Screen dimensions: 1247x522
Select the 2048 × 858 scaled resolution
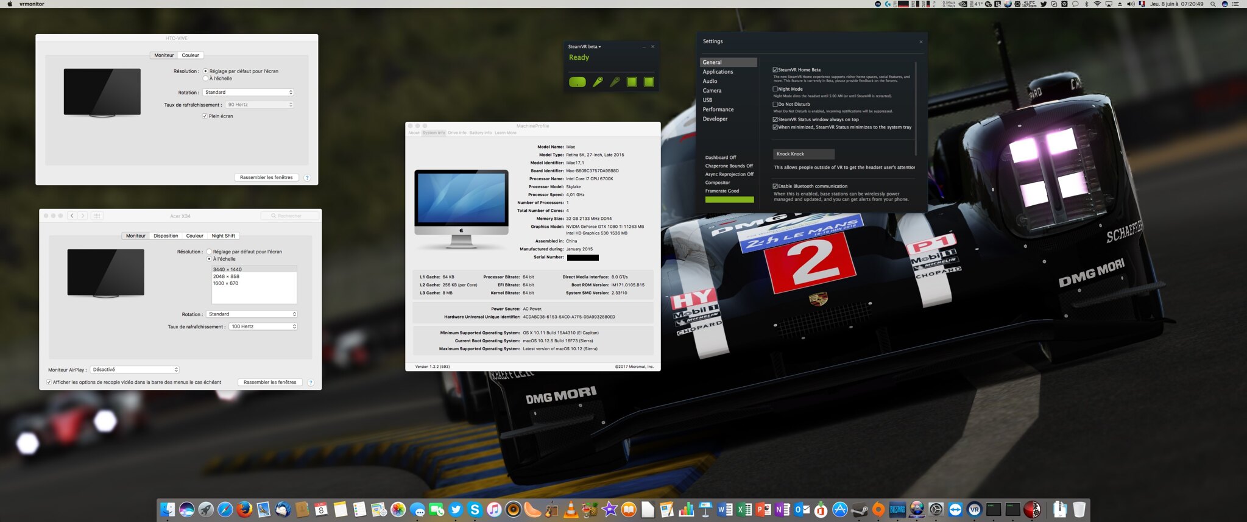click(x=226, y=276)
